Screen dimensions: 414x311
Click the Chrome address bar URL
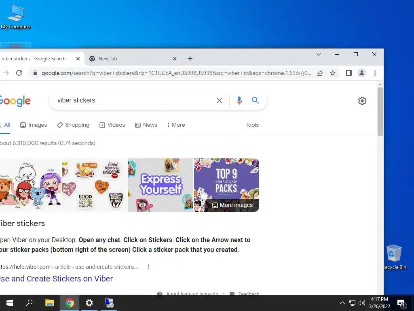click(176, 73)
